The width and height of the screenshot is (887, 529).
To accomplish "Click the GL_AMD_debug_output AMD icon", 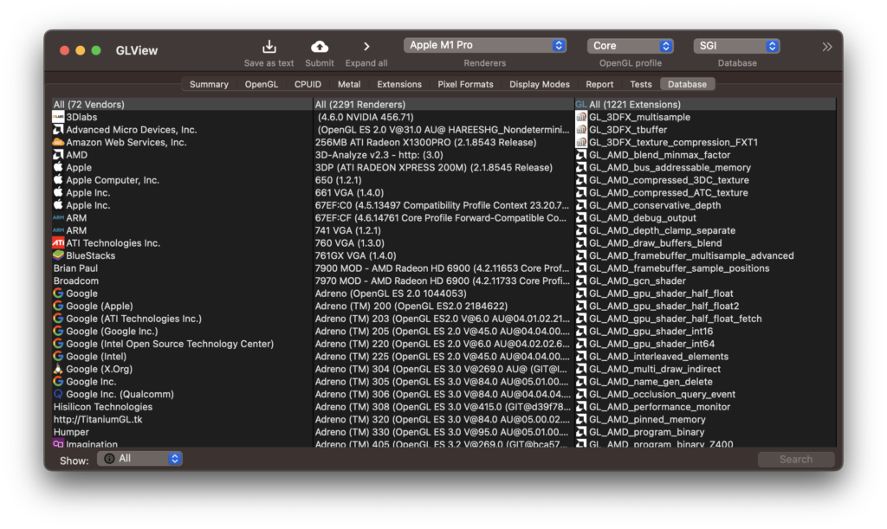I will click(581, 217).
